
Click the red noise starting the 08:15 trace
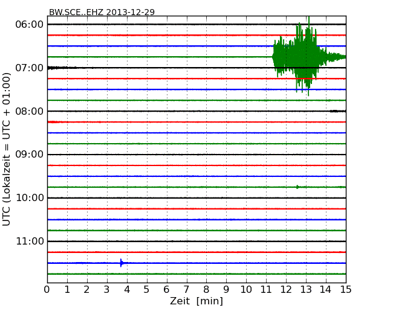tap(53, 122)
